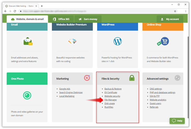Select the One.com Web hosting browser tab
The height and width of the screenshot is (129, 191).
coord(21,6)
